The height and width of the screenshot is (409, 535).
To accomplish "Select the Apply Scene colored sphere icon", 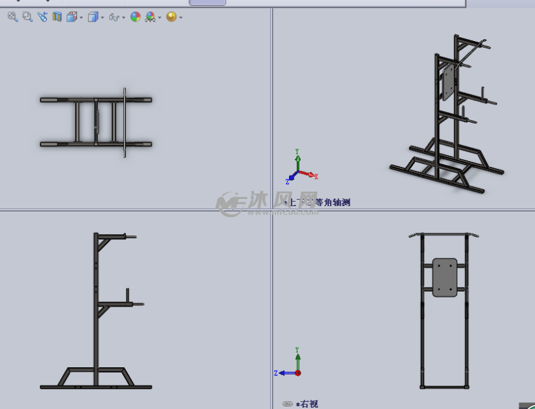I will [x=135, y=17].
